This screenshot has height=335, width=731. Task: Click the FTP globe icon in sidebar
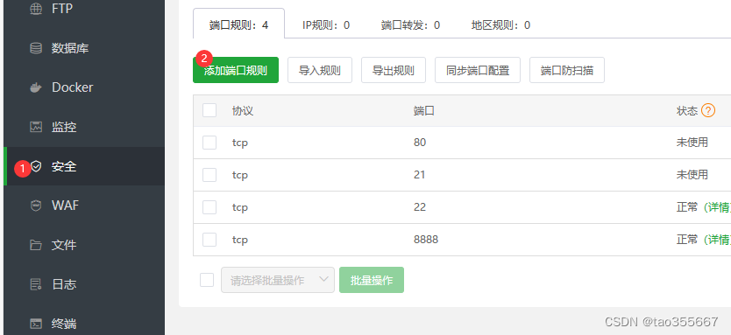tap(36, 9)
